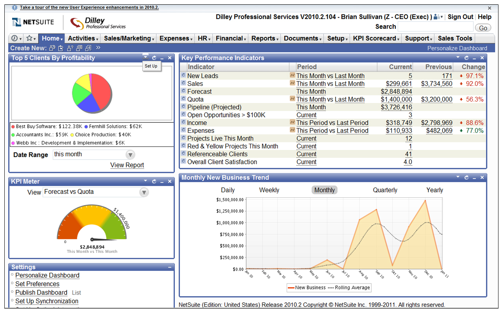504x315 pixels.
Task: Refresh the Key Performance Indicators portlet
Action: point(467,58)
